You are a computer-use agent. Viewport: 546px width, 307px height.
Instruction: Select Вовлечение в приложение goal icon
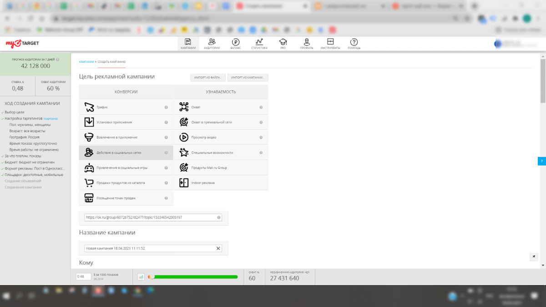pyautogui.click(x=89, y=137)
